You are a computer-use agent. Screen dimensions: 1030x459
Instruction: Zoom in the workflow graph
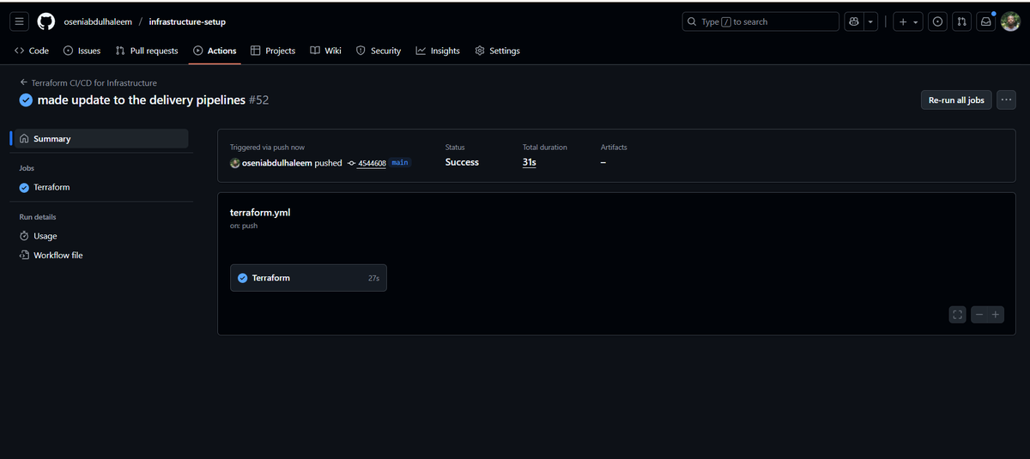click(996, 315)
